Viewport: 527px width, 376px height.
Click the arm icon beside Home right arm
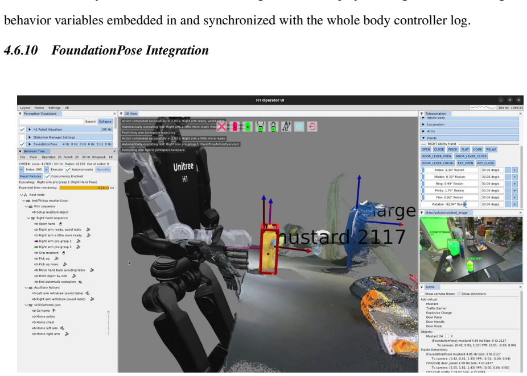pyautogui.click(x=67, y=334)
